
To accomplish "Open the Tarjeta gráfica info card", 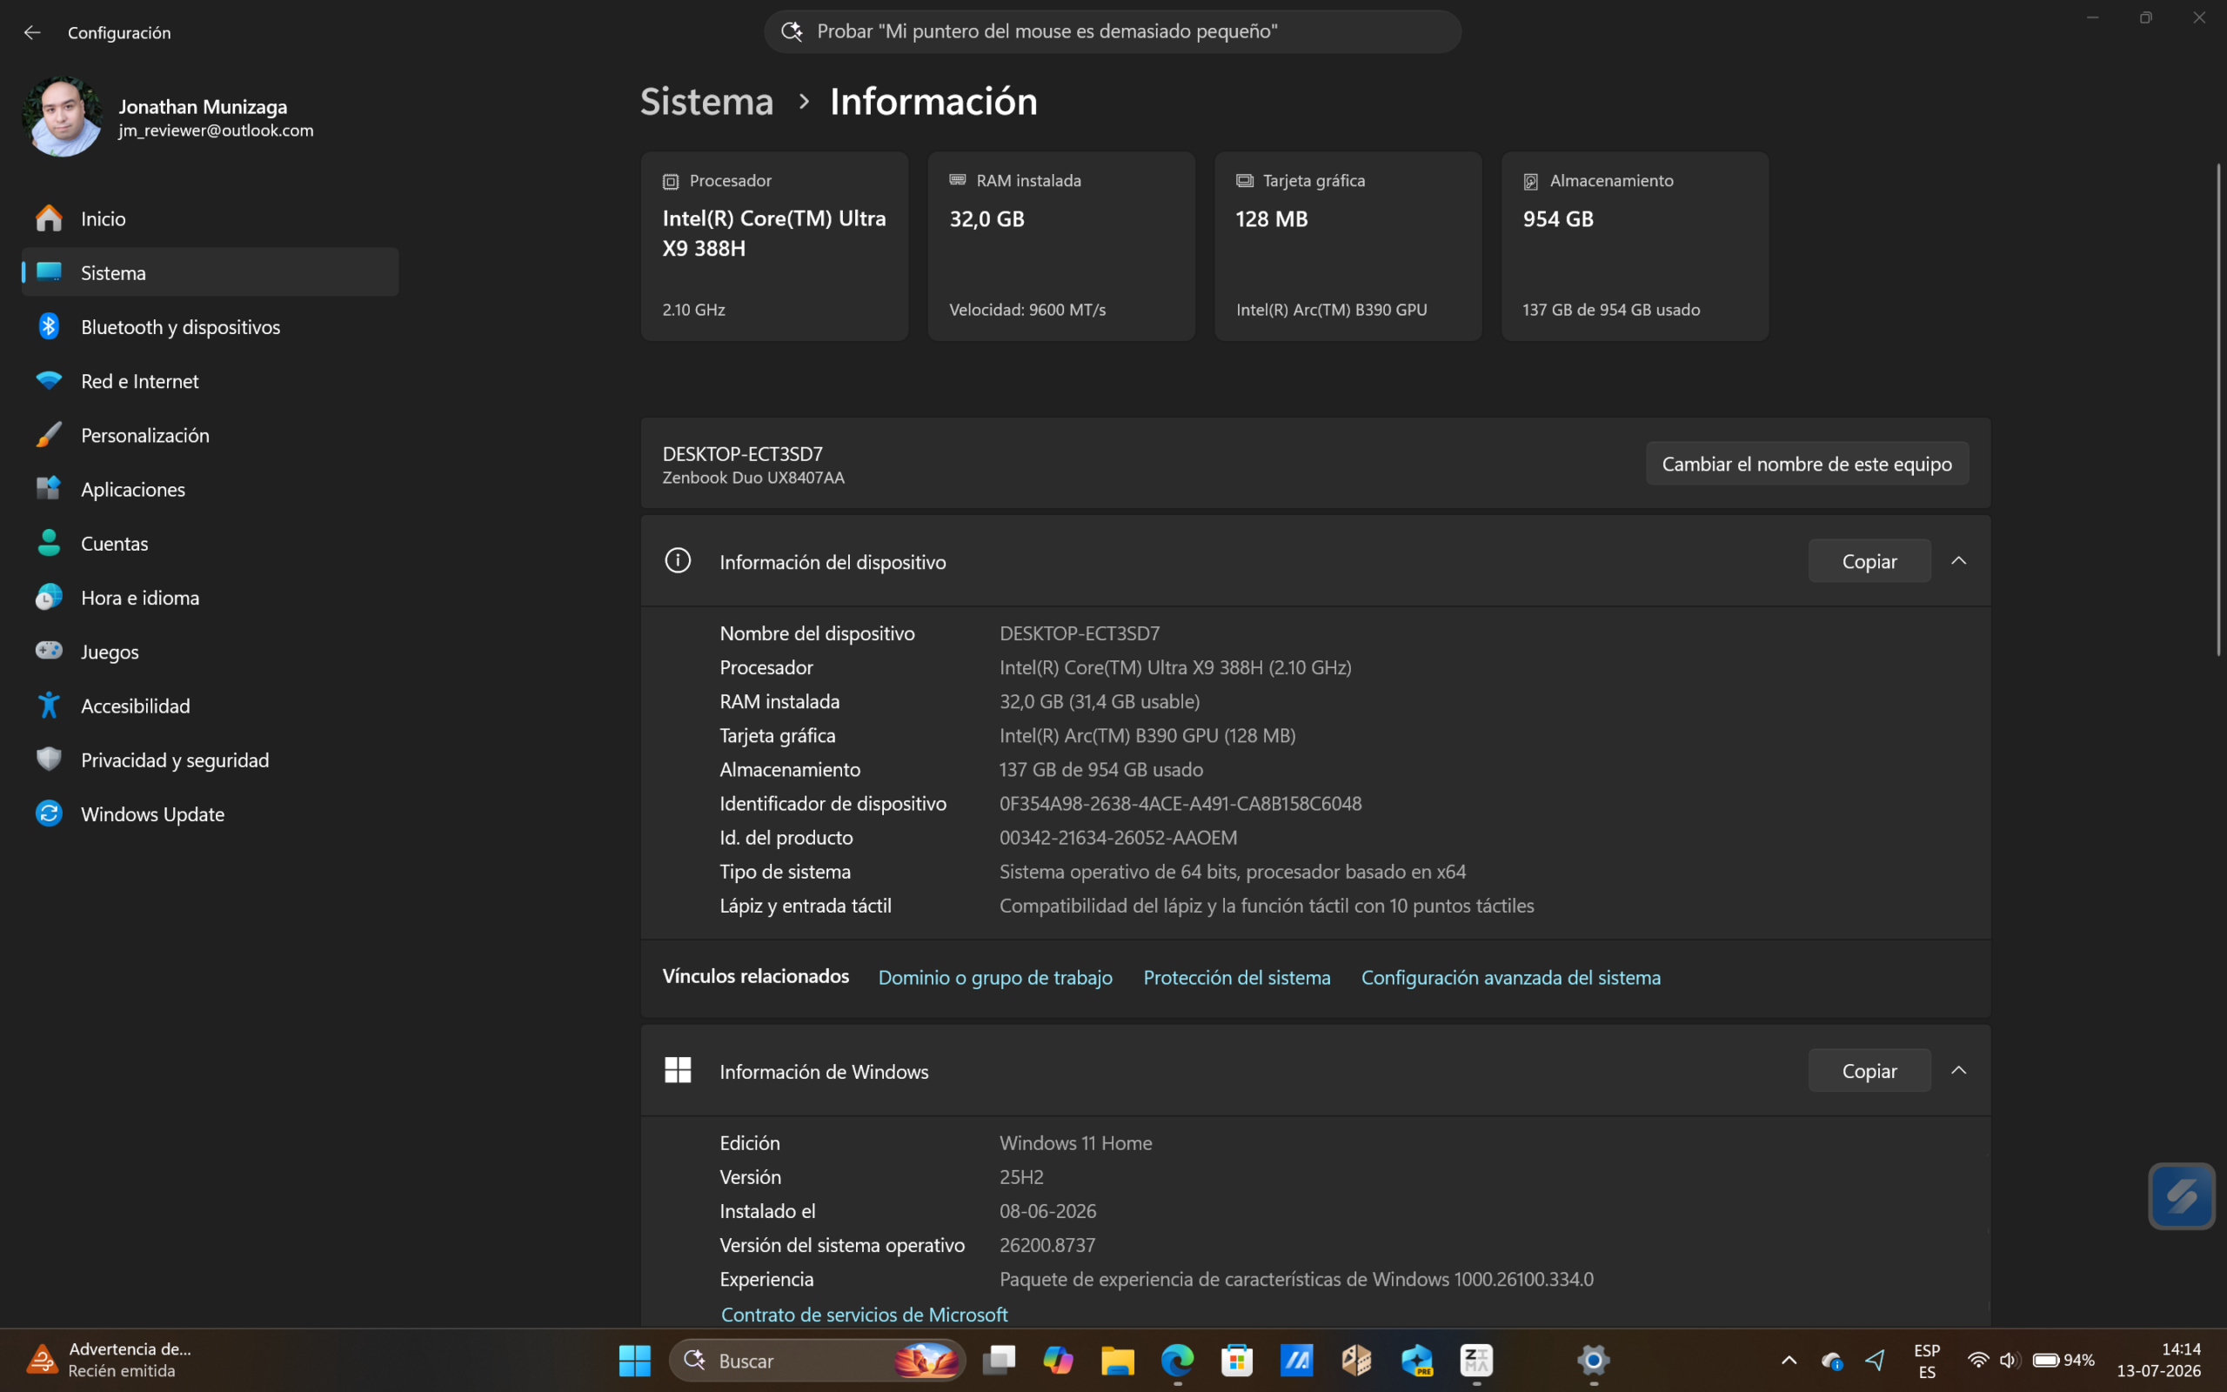I will point(1348,247).
